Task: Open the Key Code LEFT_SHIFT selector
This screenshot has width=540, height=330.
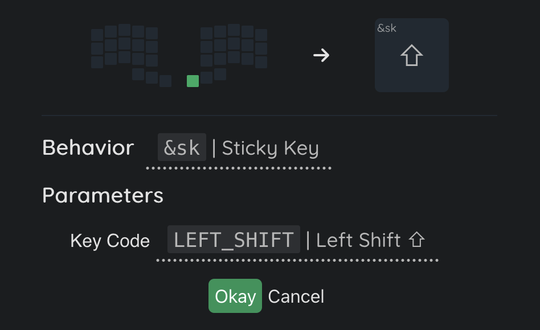Action: [x=234, y=240]
